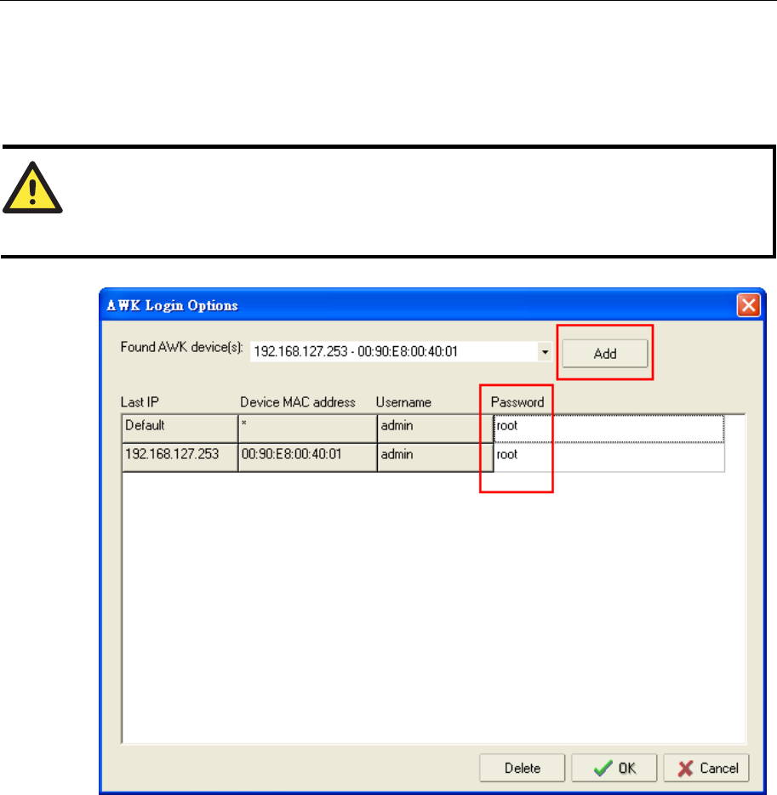The height and width of the screenshot is (795, 777).
Task: Open the Found AWK device(s) dropdown arrow
Action: [545, 351]
